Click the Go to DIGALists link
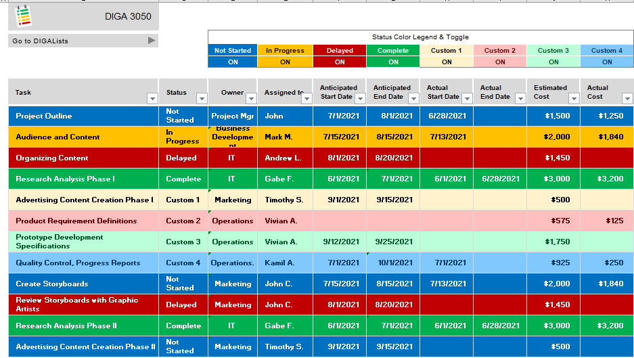This screenshot has height=358, width=634. coord(41,41)
